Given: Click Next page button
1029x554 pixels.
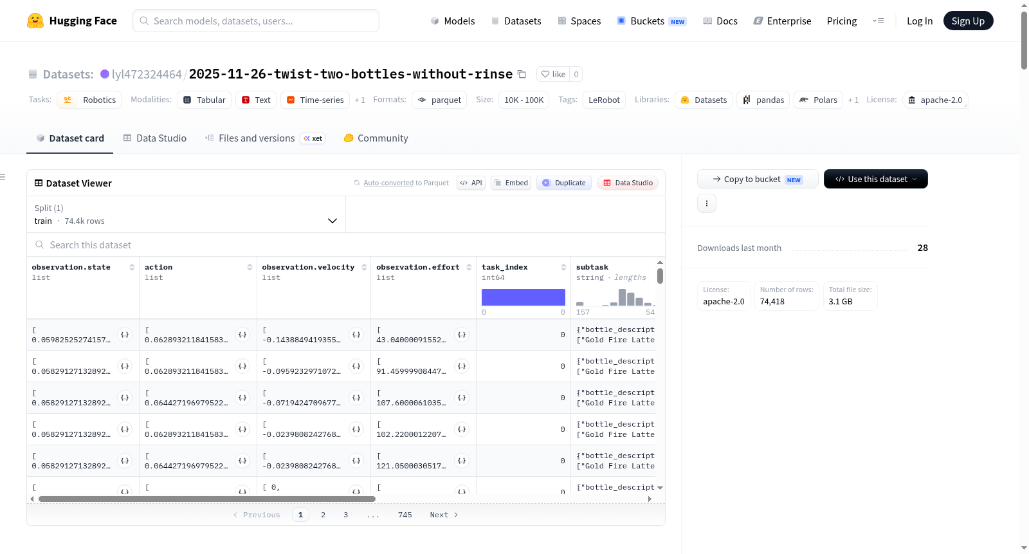Looking at the screenshot, I should pyautogui.click(x=444, y=515).
